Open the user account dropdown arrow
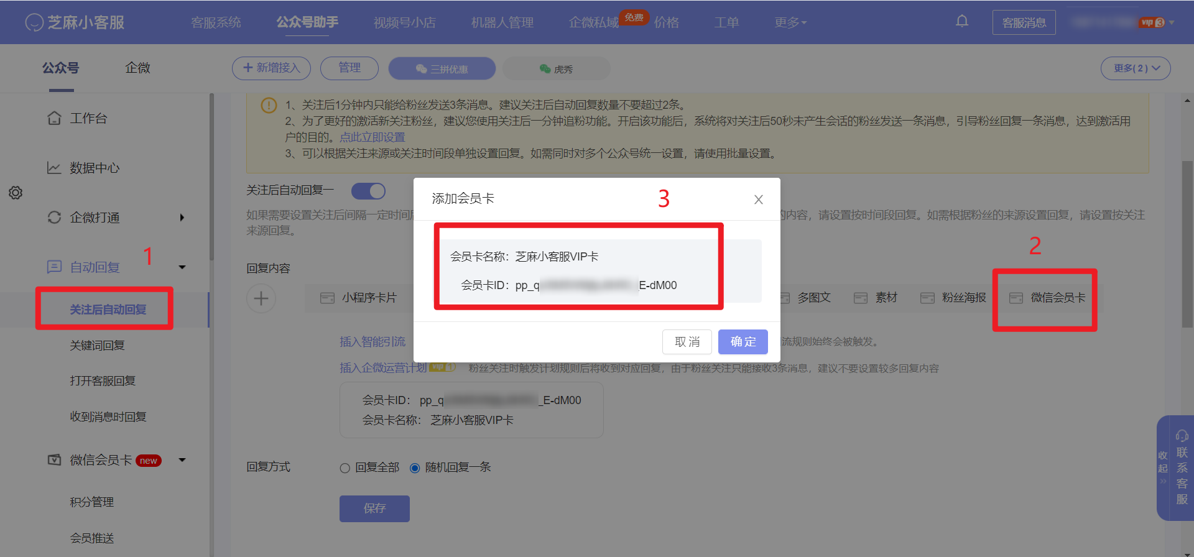The image size is (1194, 557). pos(1172,23)
